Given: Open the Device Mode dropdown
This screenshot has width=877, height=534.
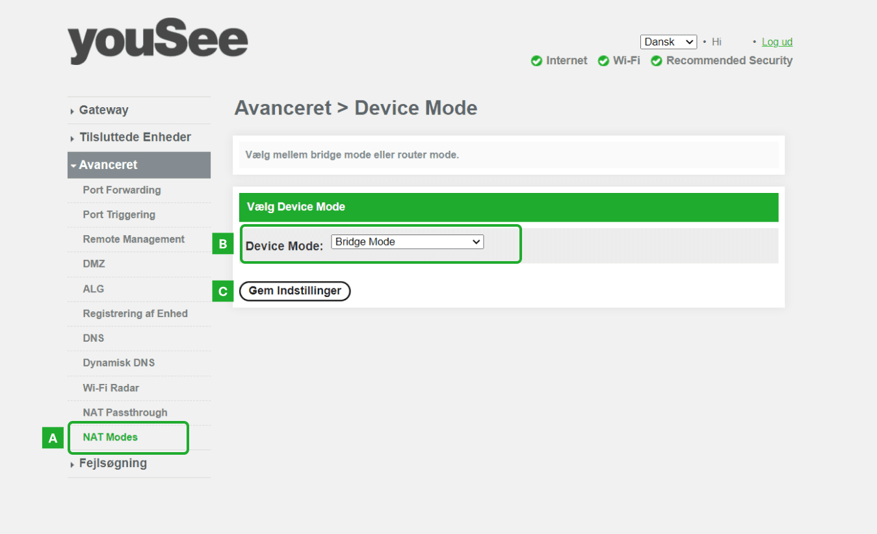Looking at the screenshot, I should click(407, 242).
